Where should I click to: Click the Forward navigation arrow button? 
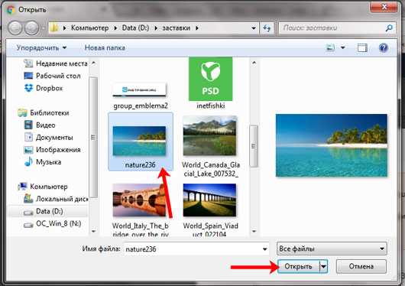coord(31,28)
